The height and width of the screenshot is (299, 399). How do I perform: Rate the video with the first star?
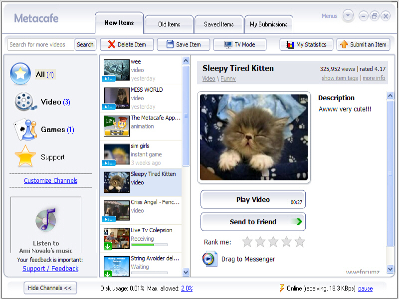[x=247, y=242]
